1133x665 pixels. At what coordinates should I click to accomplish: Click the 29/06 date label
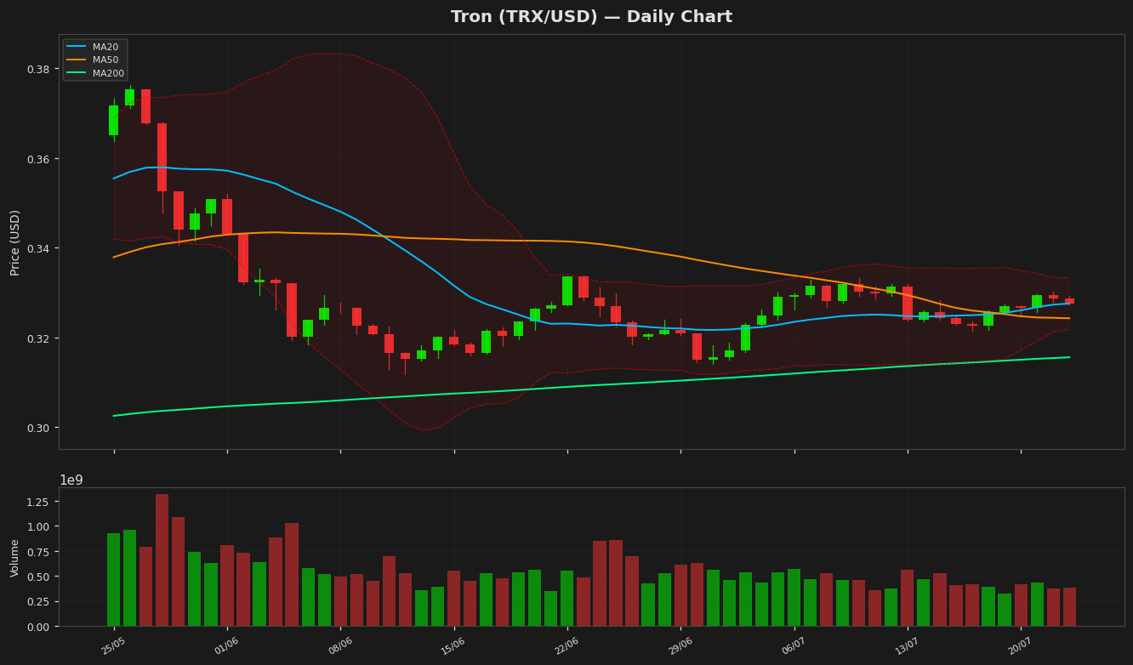[680, 646]
